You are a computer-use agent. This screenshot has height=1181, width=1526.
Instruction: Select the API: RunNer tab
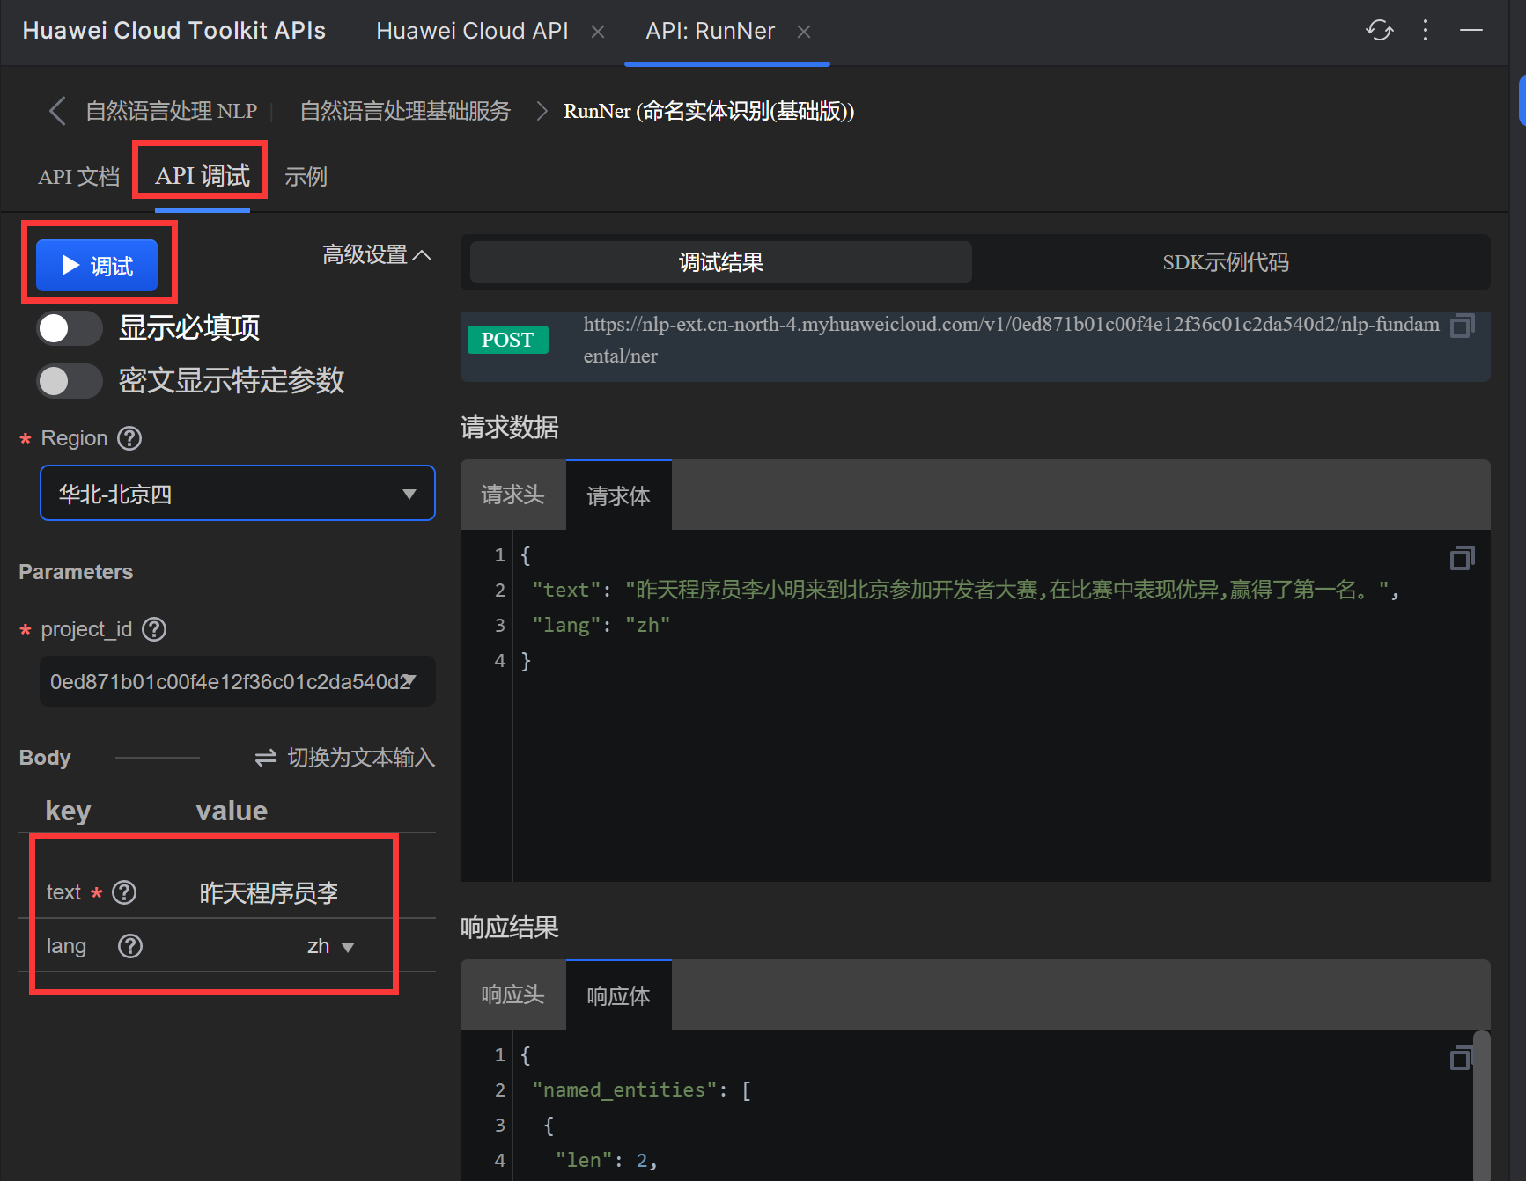click(x=710, y=31)
